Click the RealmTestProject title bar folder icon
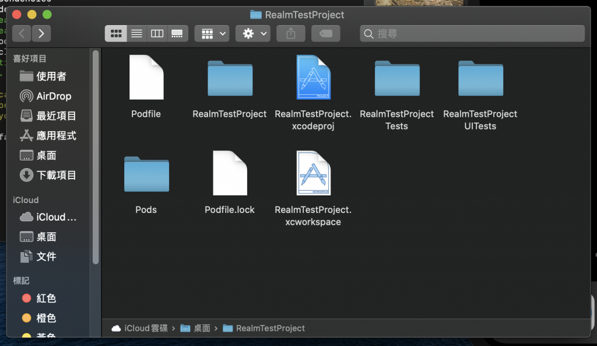The image size is (597, 346). 255,15
